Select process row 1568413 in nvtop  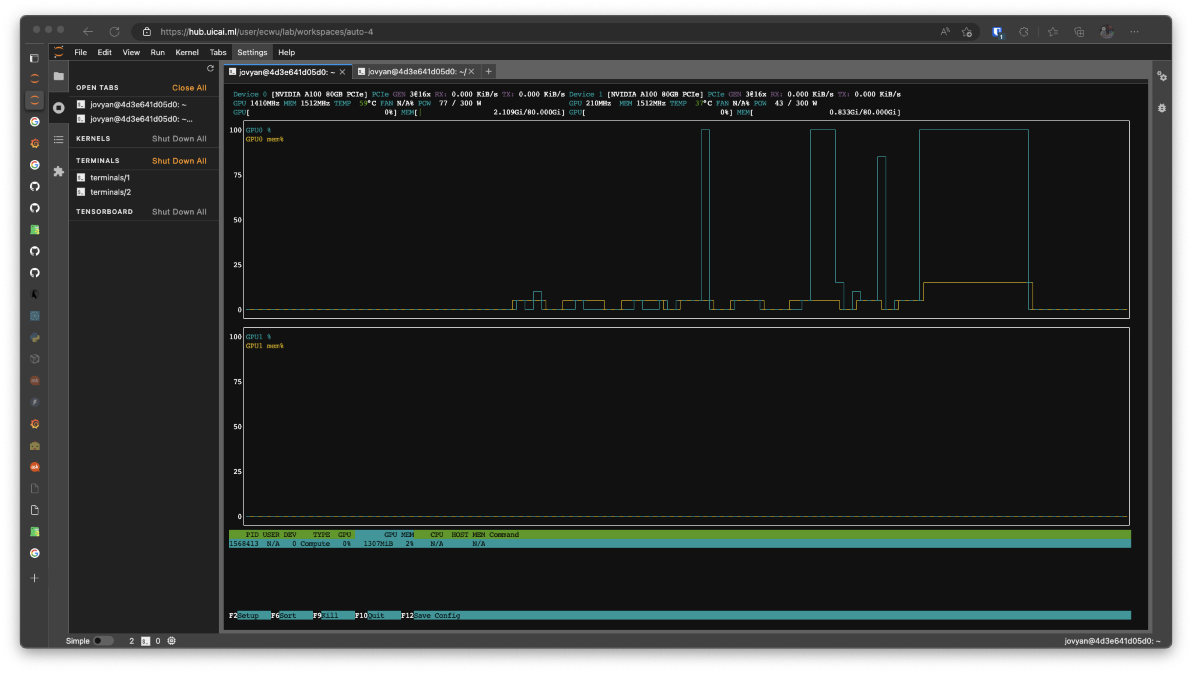click(x=680, y=544)
